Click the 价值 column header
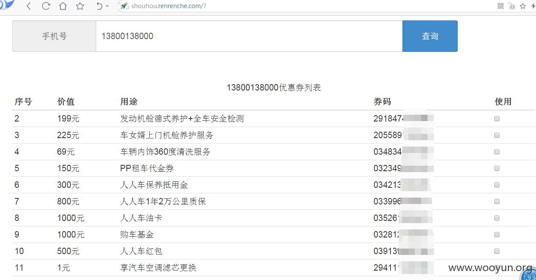Viewport: 536px width, 280px height. pos(66,102)
